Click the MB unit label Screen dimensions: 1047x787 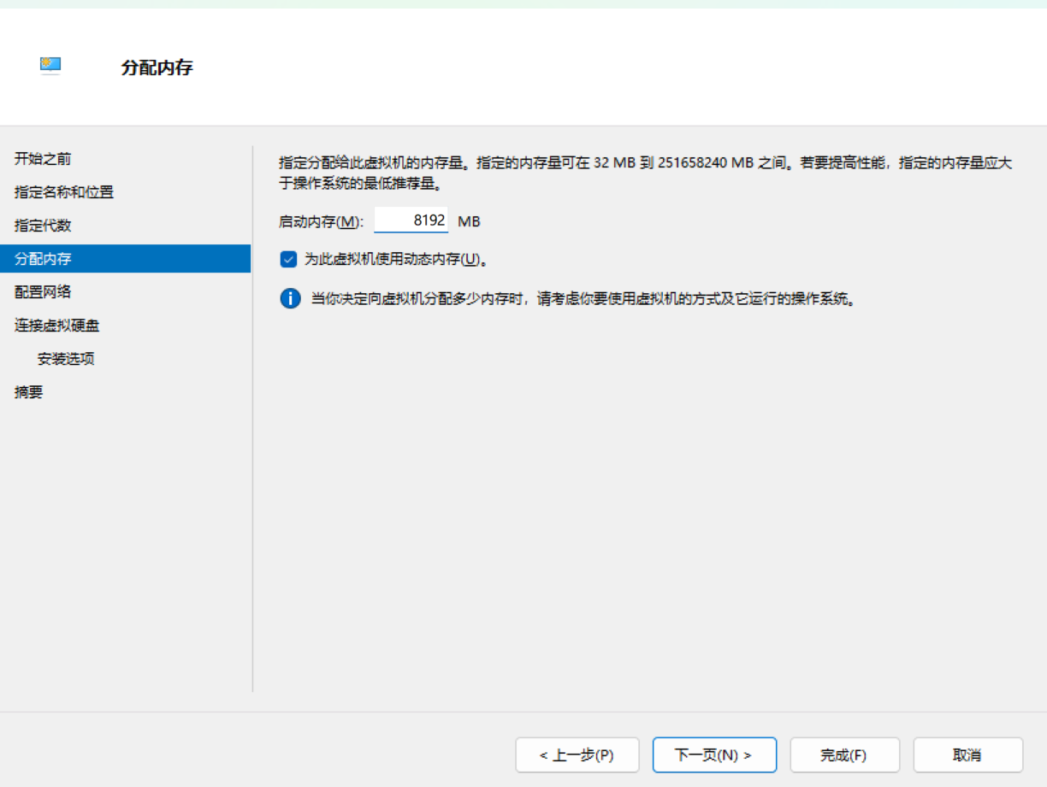[x=469, y=221]
